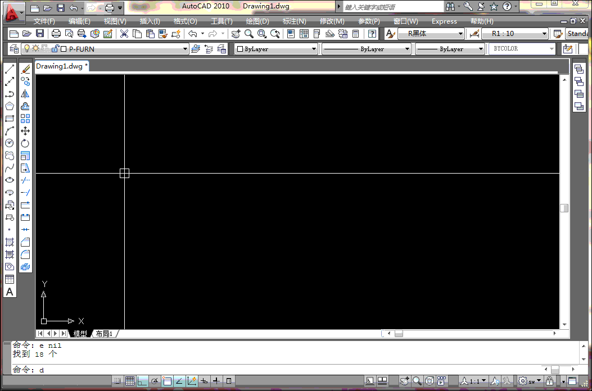Open the annotation scale 1:1 dropdown

478,381
